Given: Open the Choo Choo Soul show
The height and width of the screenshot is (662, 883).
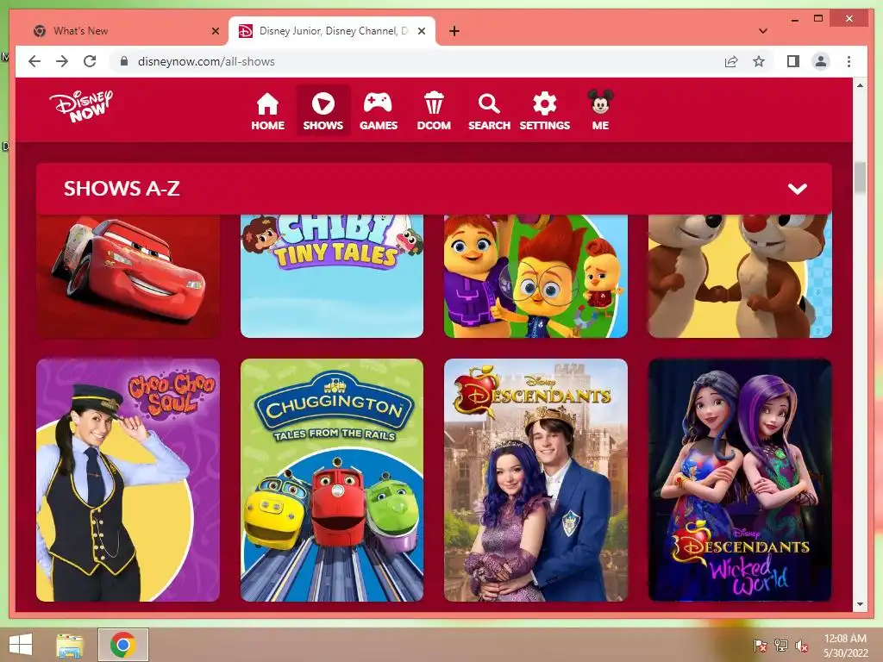Looking at the screenshot, I should [128, 480].
